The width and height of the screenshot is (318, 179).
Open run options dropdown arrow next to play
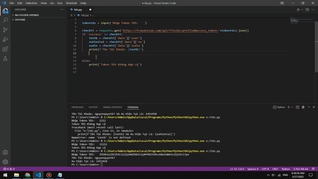(302, 9)
